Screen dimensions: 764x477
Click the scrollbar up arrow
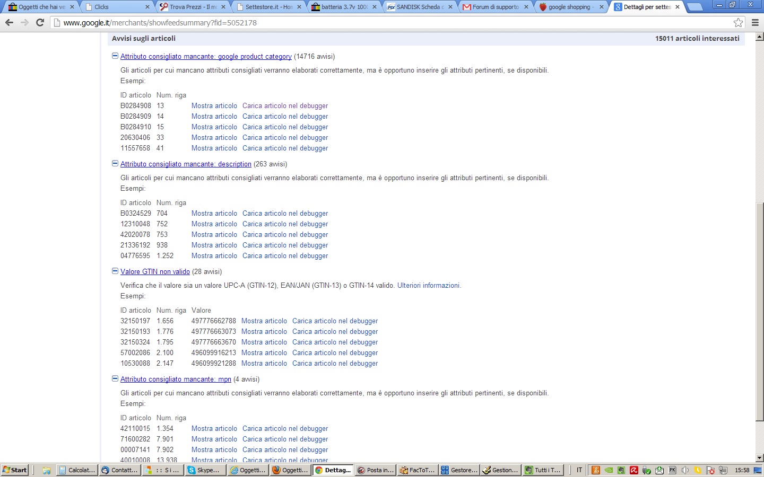pyautogui.click(x=759, y=37)
